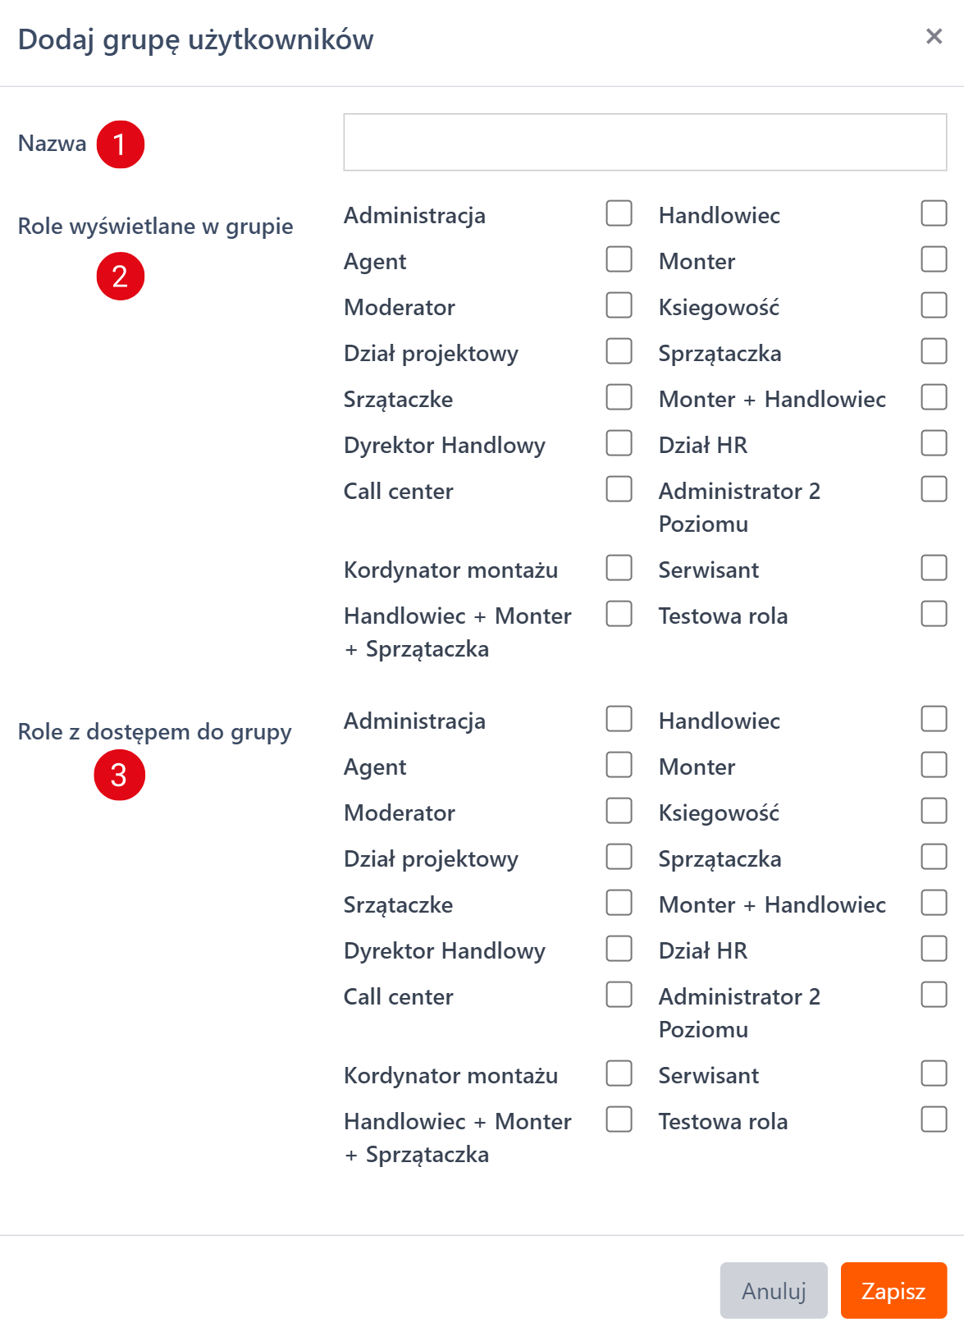
Task: Click the red number 2 badge
Action: (x=121, y=277)
